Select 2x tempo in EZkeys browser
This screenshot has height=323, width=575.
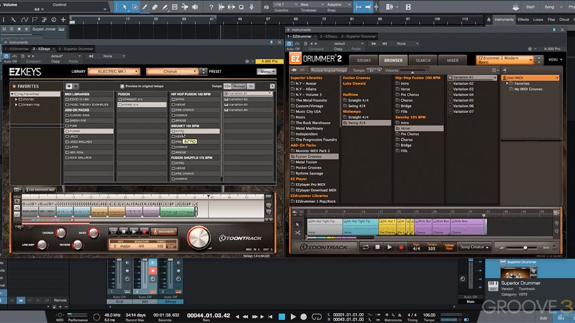click(251, 87)
